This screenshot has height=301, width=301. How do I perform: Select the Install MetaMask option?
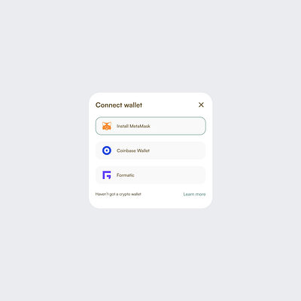pos(150,126)
